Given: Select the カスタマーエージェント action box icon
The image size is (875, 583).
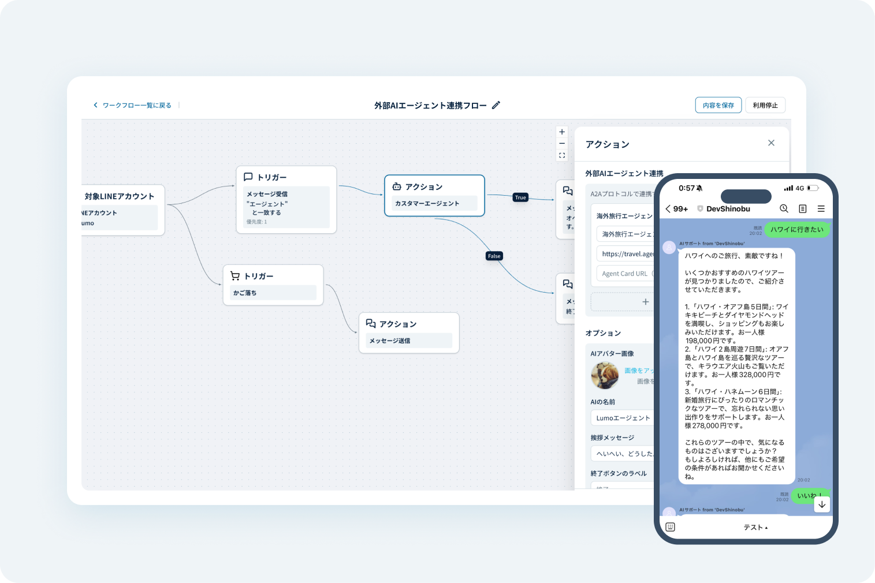Looking at the screenshot, I should click(x=396, y=186).
